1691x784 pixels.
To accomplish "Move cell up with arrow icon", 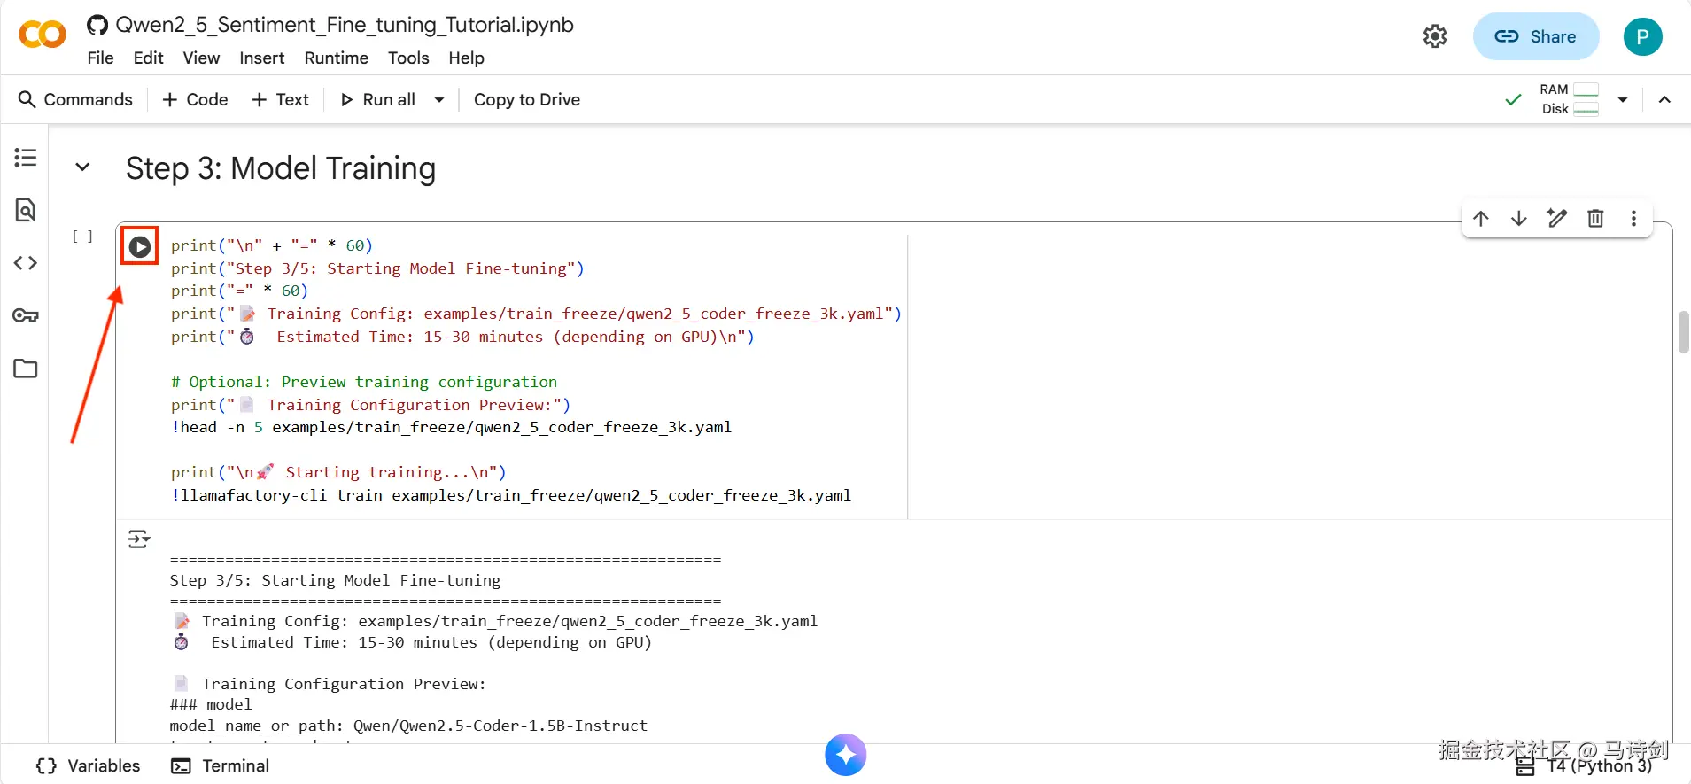I will point(1481,218).
